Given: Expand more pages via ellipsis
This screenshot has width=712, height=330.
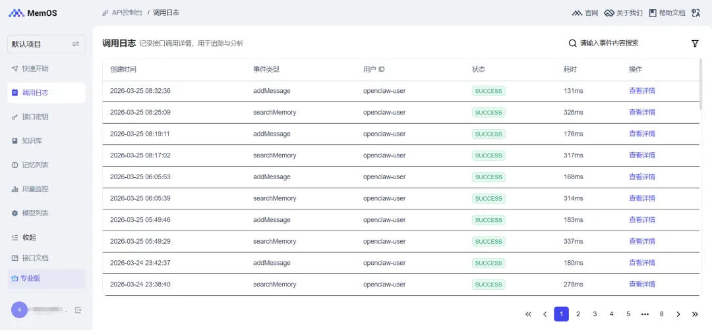Looking at the screenshot, I should pyautogui.click(x=645, y=314).
